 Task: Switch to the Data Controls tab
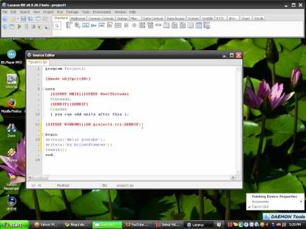(153, 18)
